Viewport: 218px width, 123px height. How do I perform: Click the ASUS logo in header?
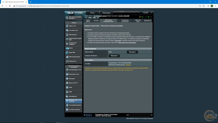[x=70, y=13]
